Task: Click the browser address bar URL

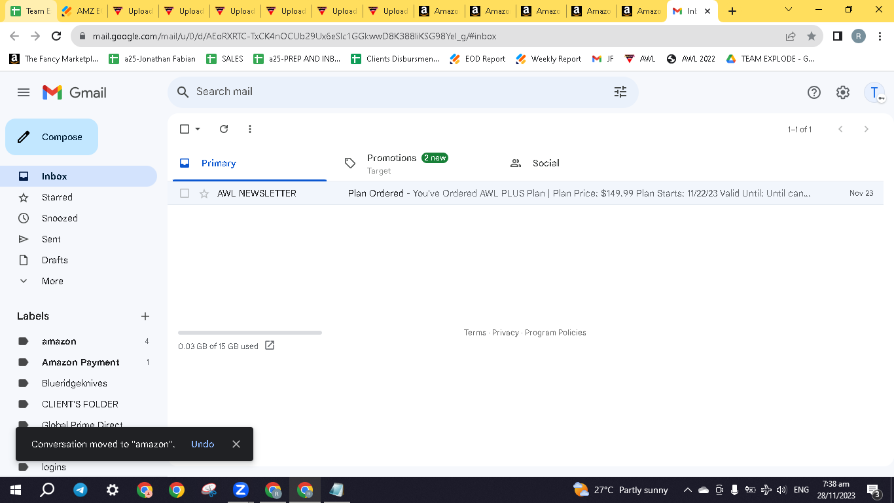Action: click(295, 36)
